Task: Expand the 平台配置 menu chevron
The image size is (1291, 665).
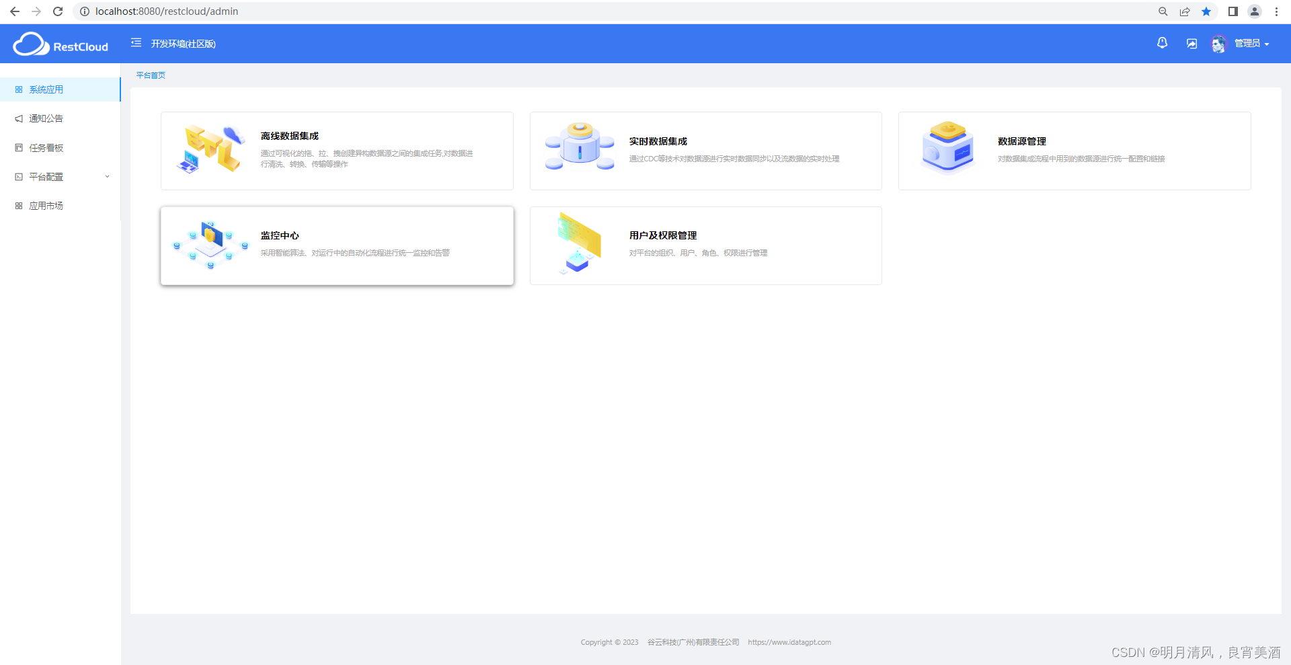Action: click(x=107, y=176)
